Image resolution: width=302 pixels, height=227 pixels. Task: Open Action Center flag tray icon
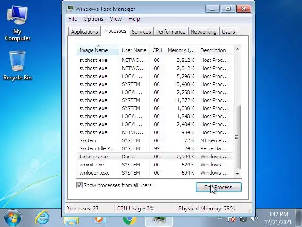pos(232,219)
